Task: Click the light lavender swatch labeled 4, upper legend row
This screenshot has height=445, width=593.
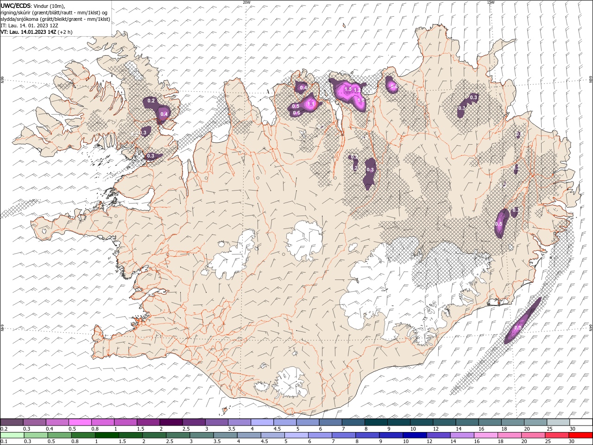Action: pos(262,422)
